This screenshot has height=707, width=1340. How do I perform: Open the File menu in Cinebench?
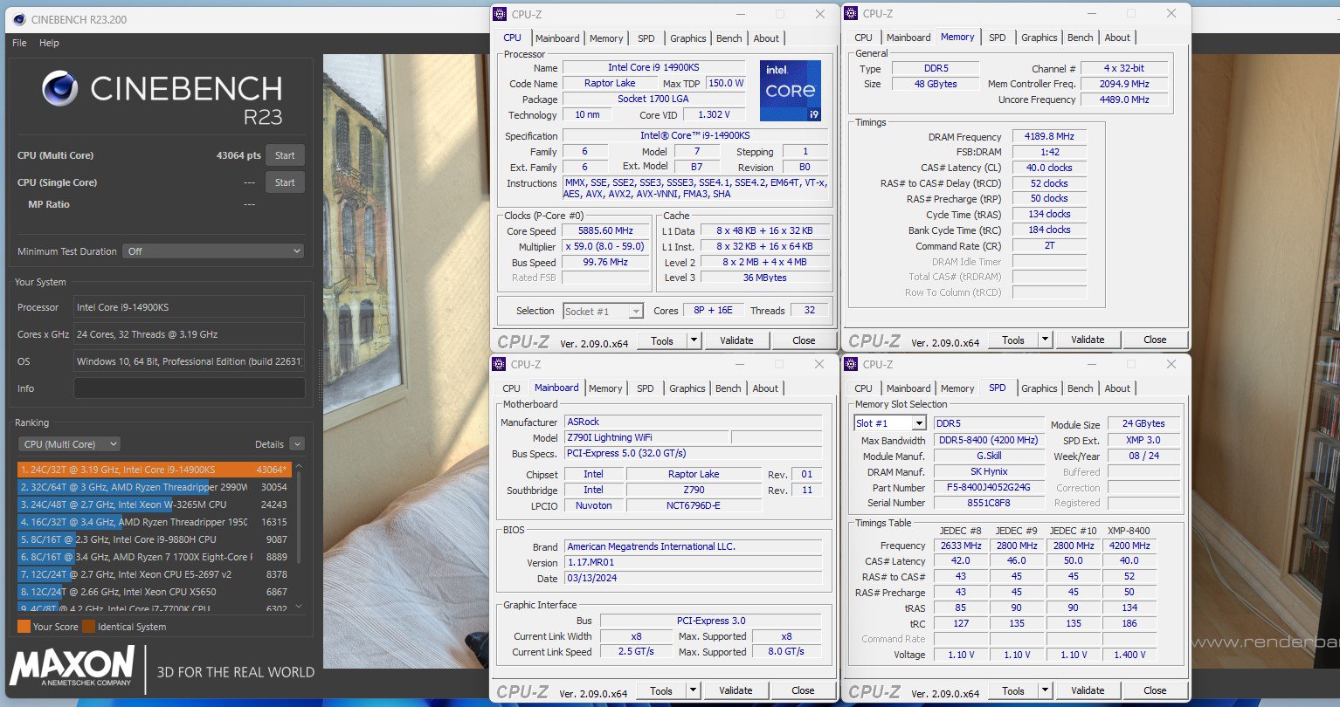tap(19, 43)
